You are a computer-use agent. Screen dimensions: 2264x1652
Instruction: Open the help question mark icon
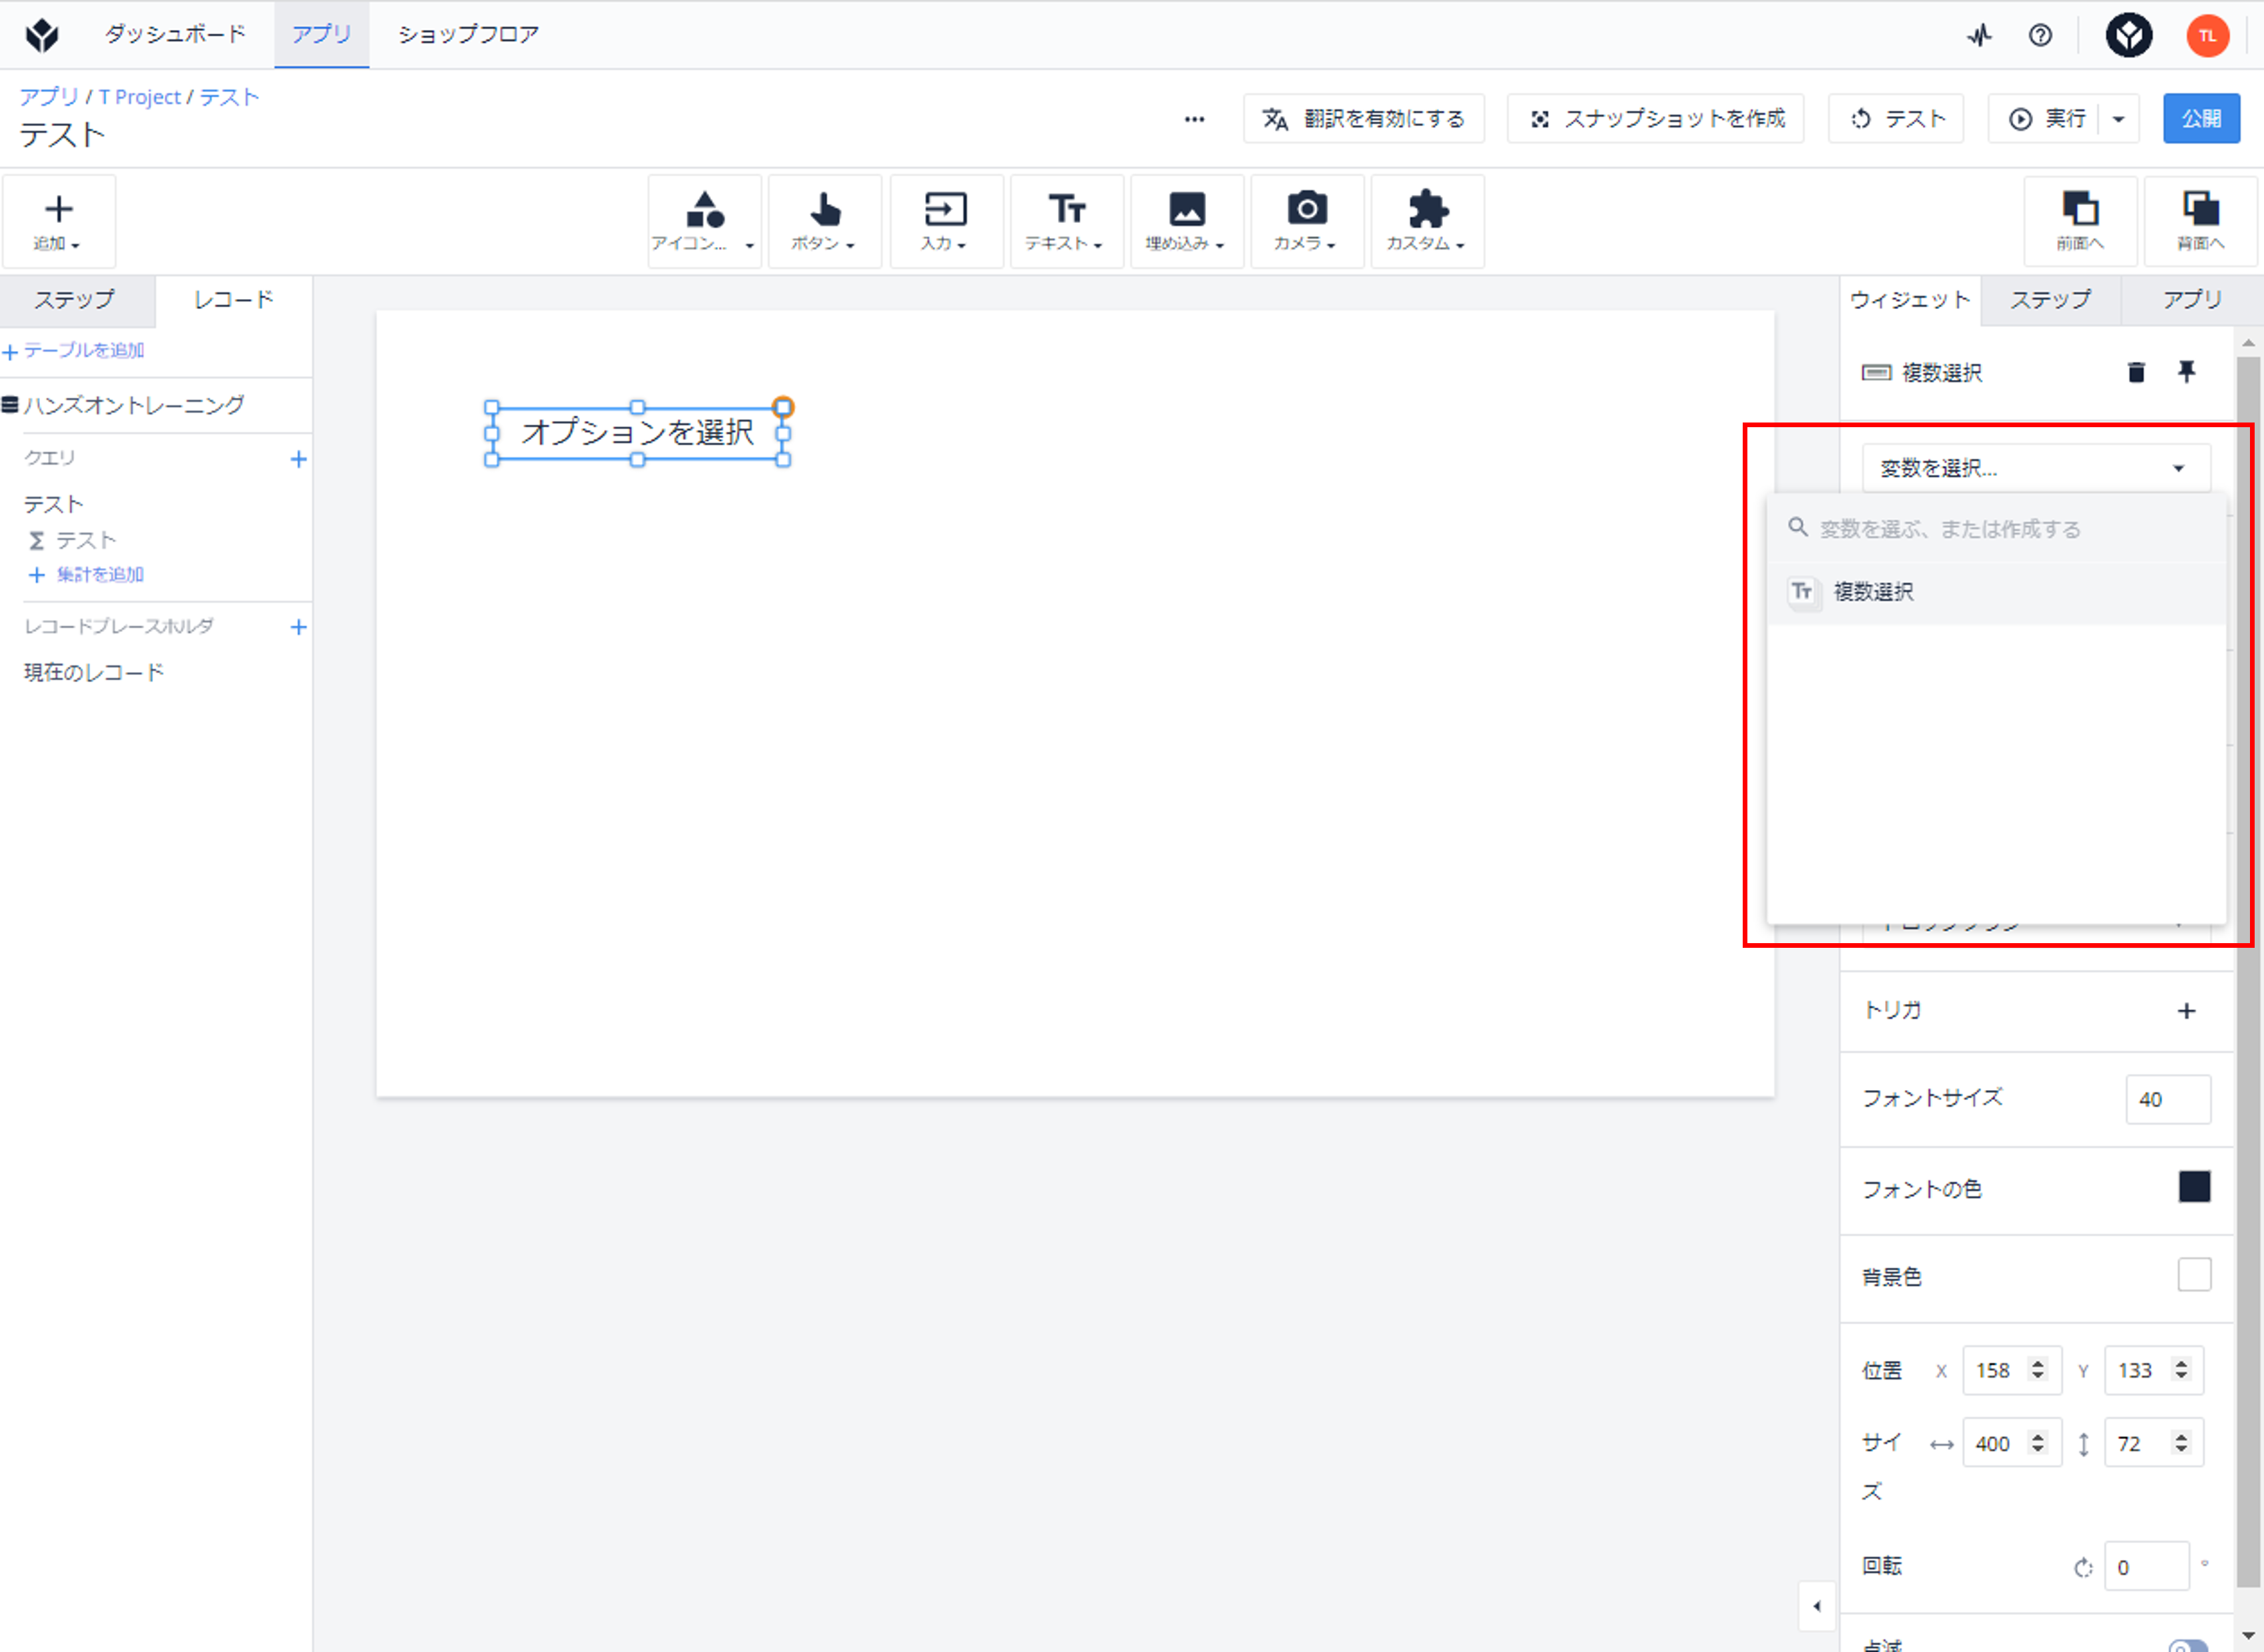2040,36
